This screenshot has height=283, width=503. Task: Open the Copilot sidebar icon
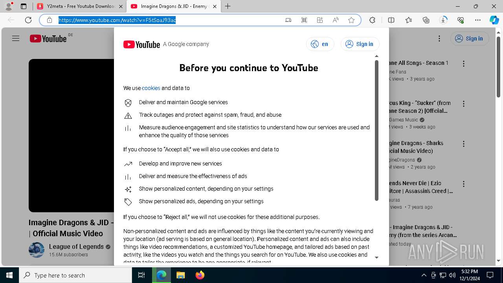(x=494, y=20)
